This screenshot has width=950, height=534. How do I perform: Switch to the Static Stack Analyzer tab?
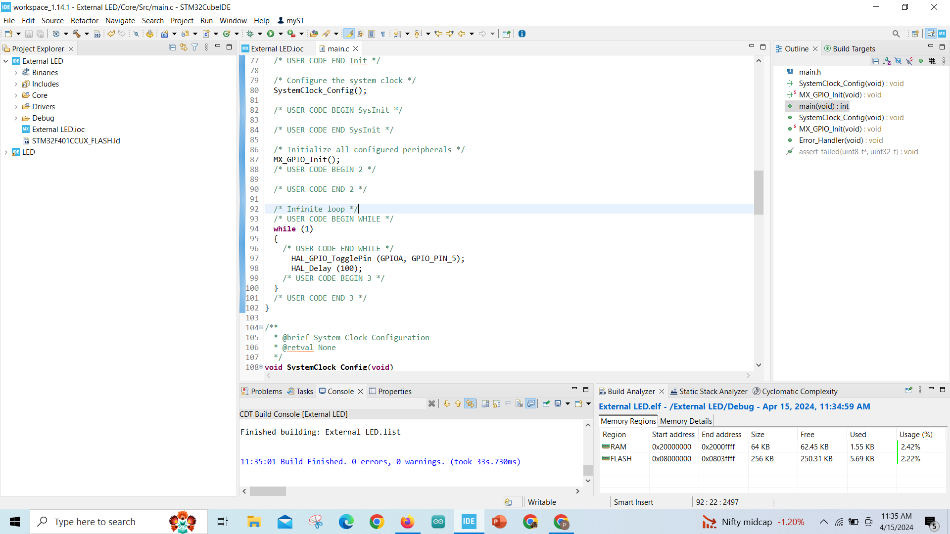point(709,391)
